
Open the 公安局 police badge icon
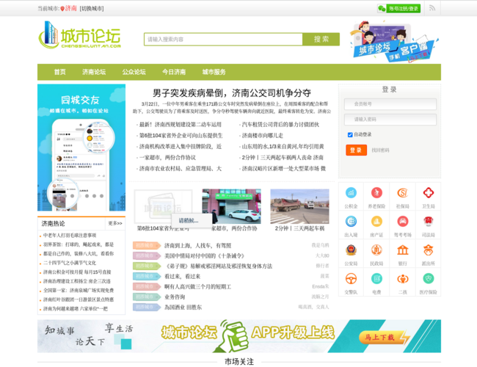351,251
